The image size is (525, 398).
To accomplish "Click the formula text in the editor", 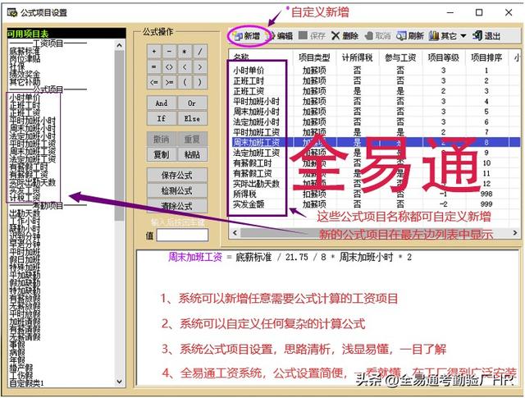I will (x=290, y=258).
